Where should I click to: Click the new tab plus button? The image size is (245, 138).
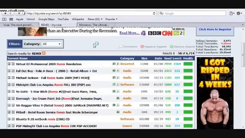pyautogui.click(x=242, y=25)
